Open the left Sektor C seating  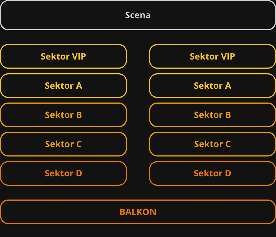[x=63, y=144]
